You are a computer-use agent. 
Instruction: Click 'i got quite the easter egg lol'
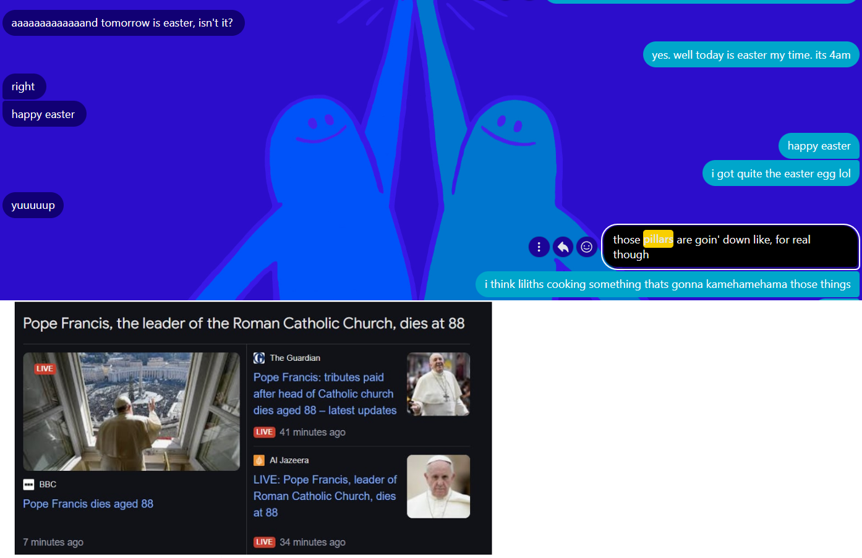click(x=781, y=173)
